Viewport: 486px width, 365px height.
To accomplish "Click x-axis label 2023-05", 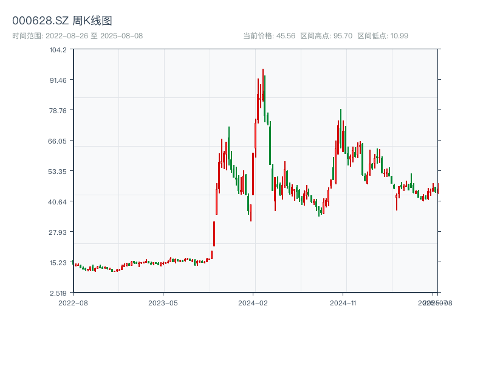I will pyautogui.click(x=163, y=303).
